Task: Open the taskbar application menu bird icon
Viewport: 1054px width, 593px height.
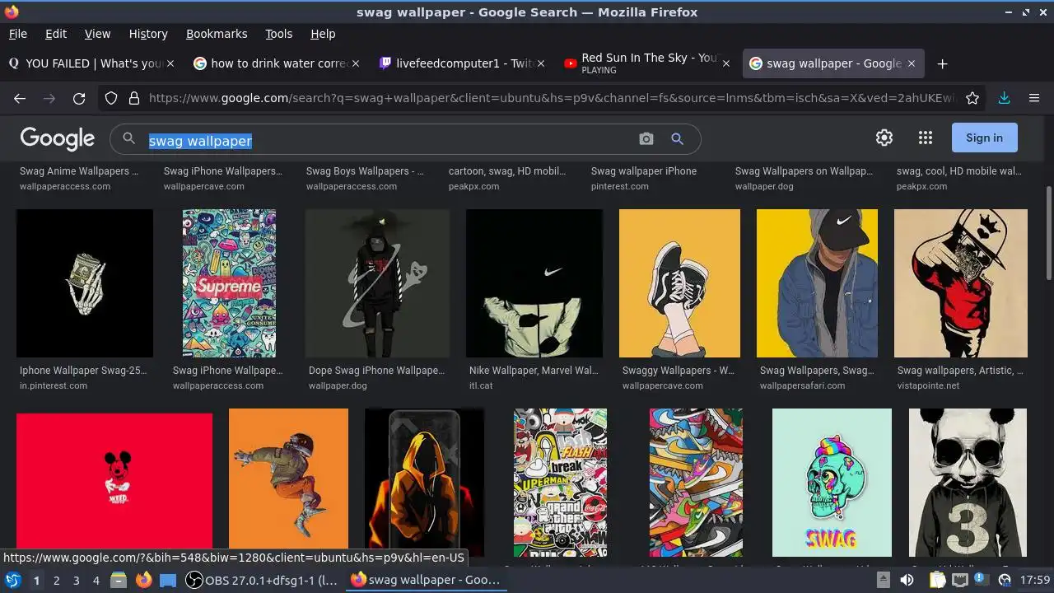Action: point(12,580)
